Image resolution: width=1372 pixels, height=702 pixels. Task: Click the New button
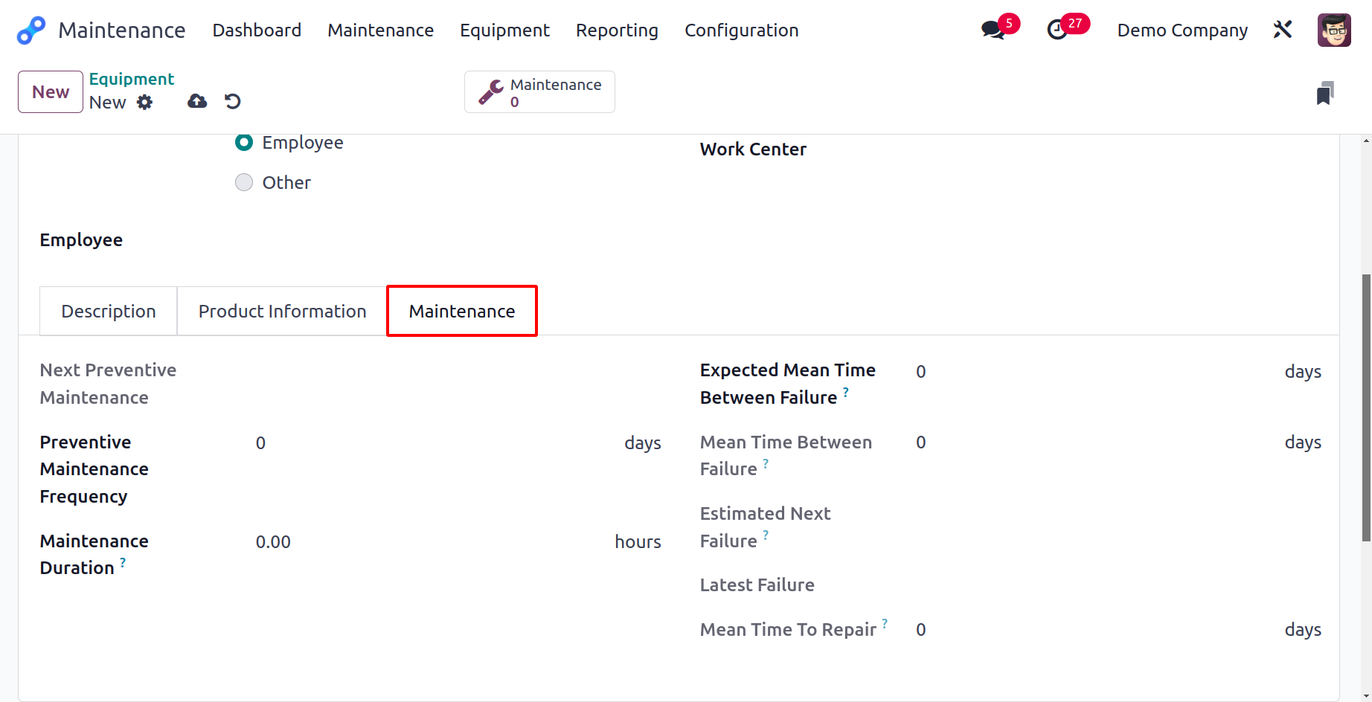click(51, 92)
